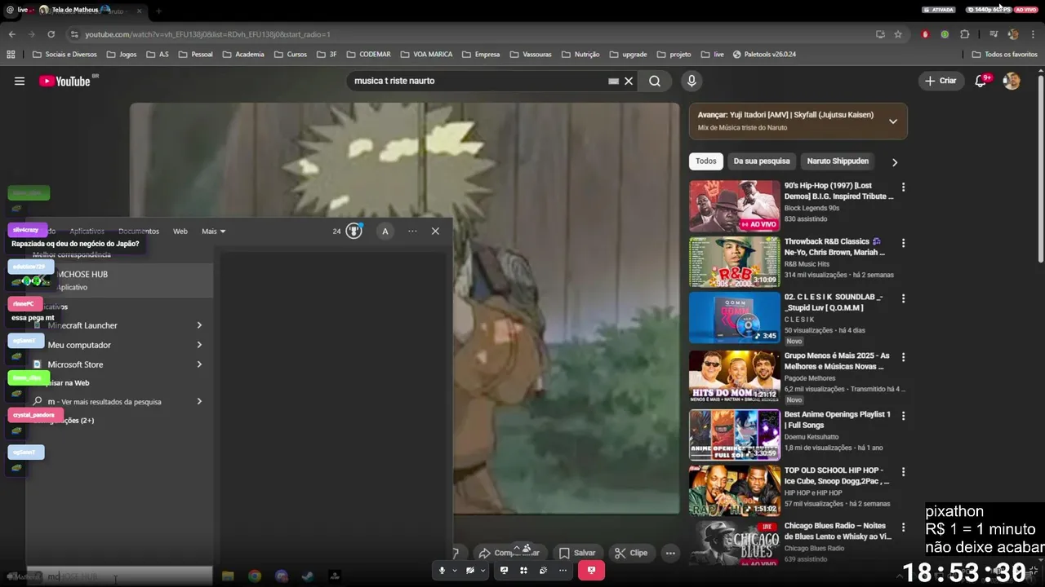Open Windows search rewards trophy icon
This screenshot has height=587, width=1045.
[354, 231]
